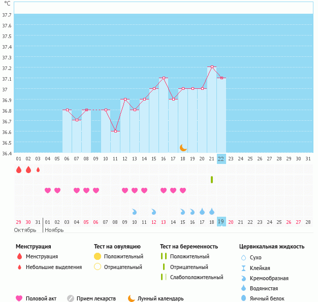
Task: Click the heart icon on cycle day 04
Action: [x=48, y=190]
